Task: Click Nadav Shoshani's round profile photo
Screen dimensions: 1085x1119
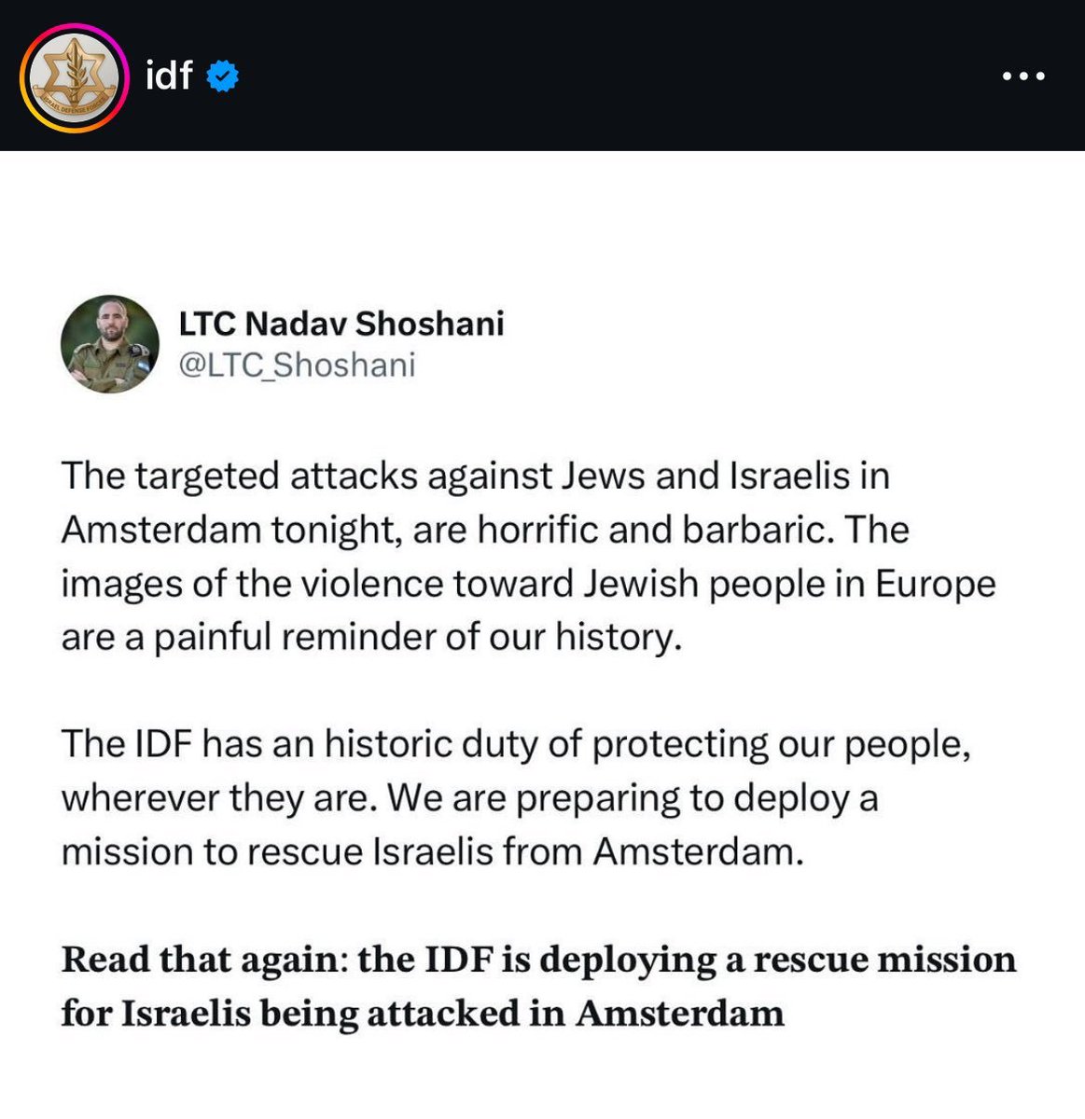Action: [x=110, y=344]
